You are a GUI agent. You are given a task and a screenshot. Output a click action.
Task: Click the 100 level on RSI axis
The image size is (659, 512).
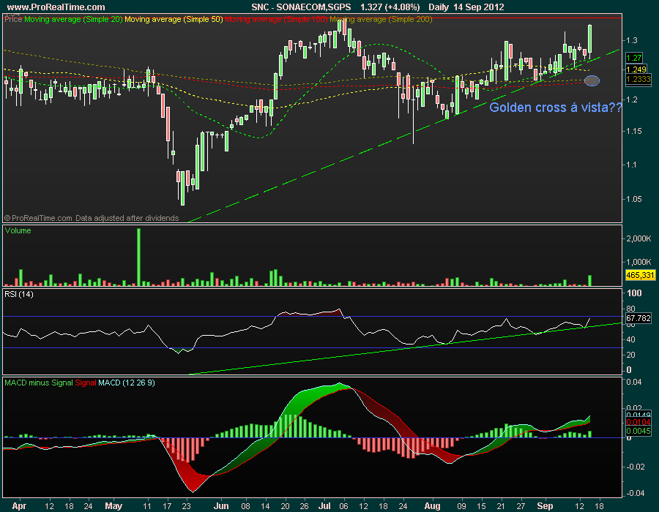(x=634, y=293)
